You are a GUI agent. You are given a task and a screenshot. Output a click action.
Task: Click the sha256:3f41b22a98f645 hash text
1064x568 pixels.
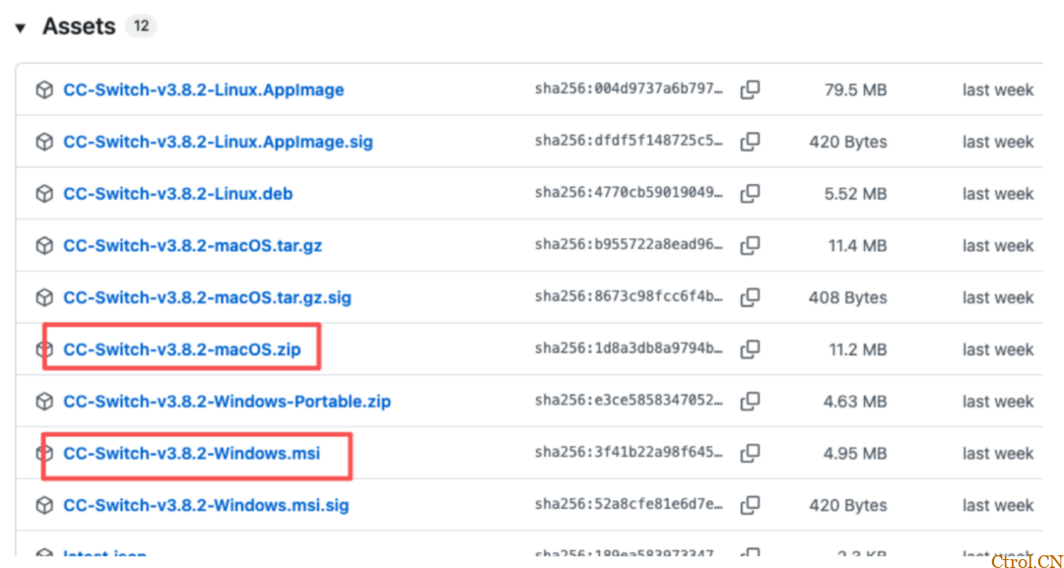(629, 454)
